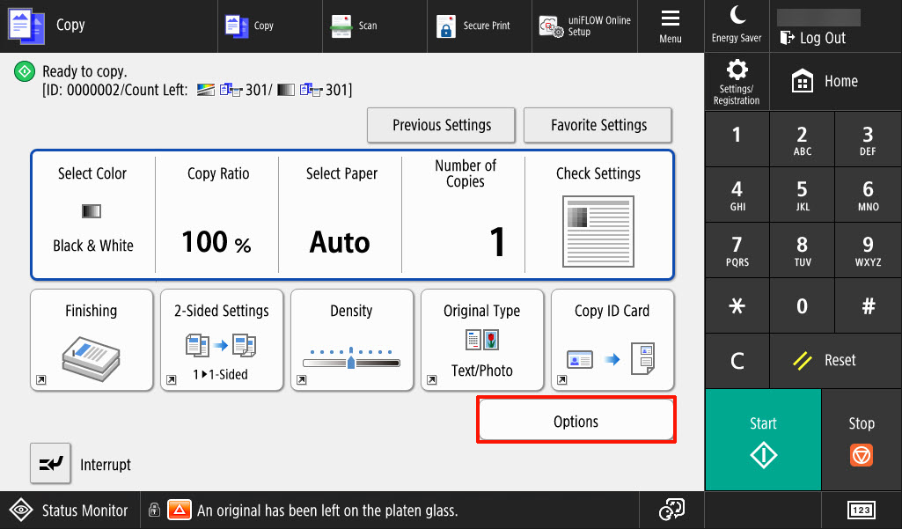Open the hamburger Menu
The height and width of the screenshot is (529, 902).
(x=671, y=26)
